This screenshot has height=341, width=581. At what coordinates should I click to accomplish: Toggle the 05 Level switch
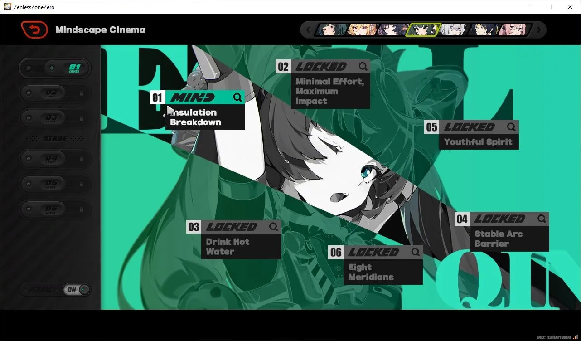pyautogui.click(x=55, y=184)
